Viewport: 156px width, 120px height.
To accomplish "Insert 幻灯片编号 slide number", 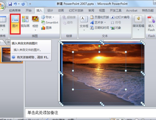I will click(x=120, y=17).
